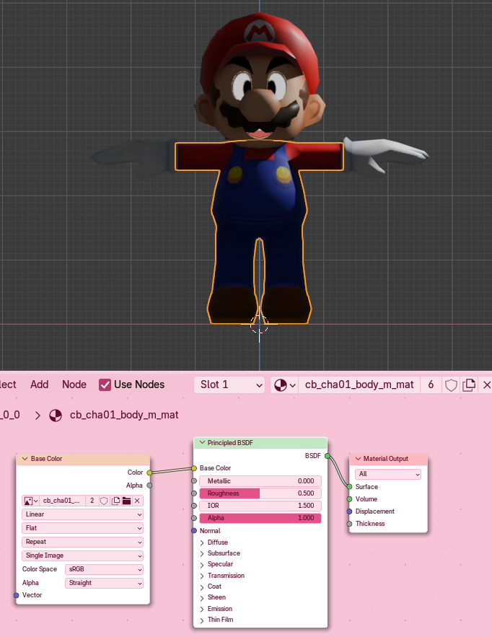Expand the Thin Film panel
This screenshot has height=637, width=492.
click(x=202, y=620)
